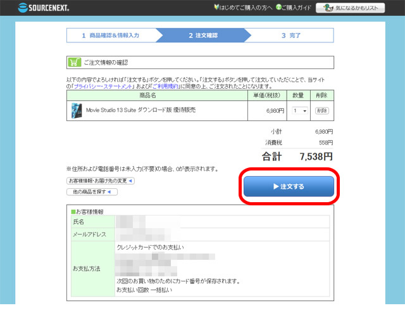Open the quantity dropdown
Screen dimensions: 405x315
299,111
